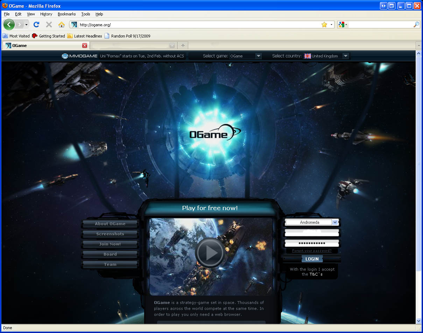
Task: Open the T&C's link
Action: click(316, 274)
